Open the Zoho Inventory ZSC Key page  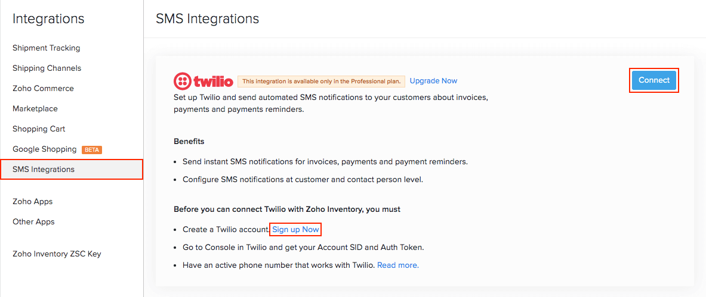click(x=57, y=254)
